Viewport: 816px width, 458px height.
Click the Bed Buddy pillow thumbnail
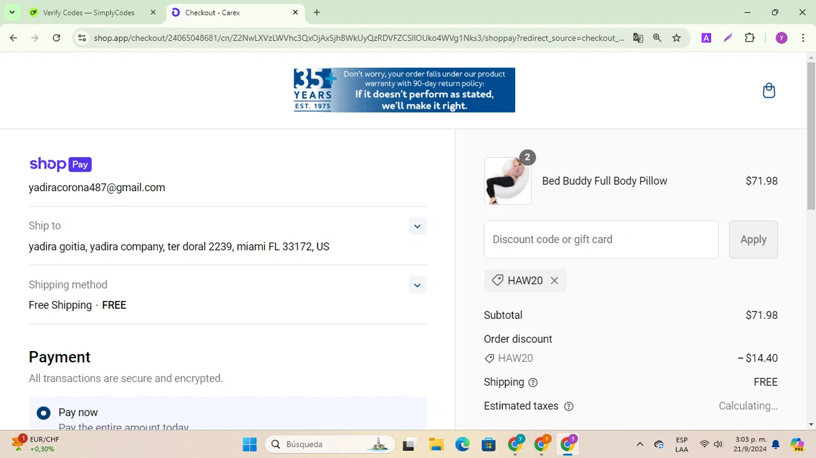pos(508,181)
